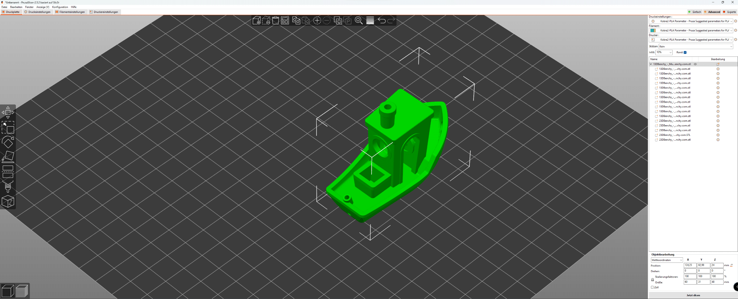The height and width of the screenshot is (299, 738).
Task: Select the Place on face tool
Action: 8,157
